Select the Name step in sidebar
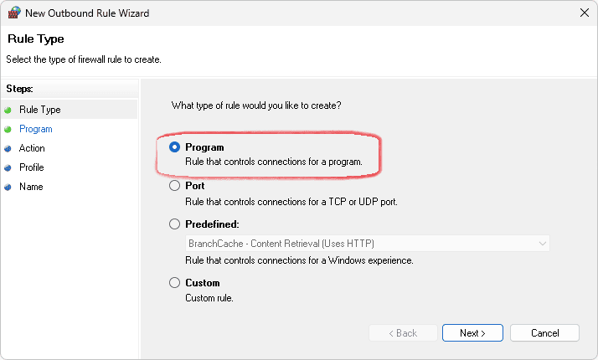This screenshot has height=360, width=598. (x=31, y=187)
